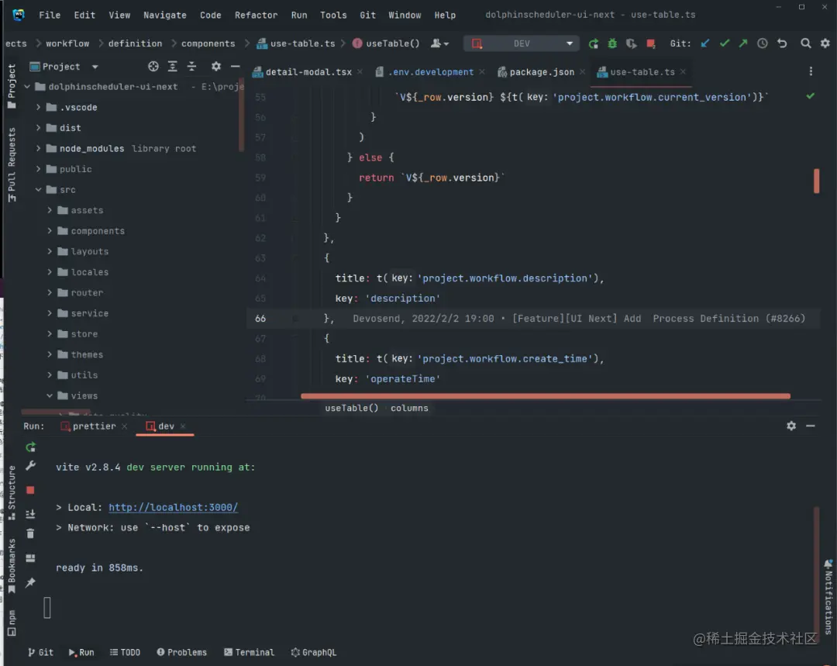
Task: Expand the dist folder
Action: click(x=39, y=128)
